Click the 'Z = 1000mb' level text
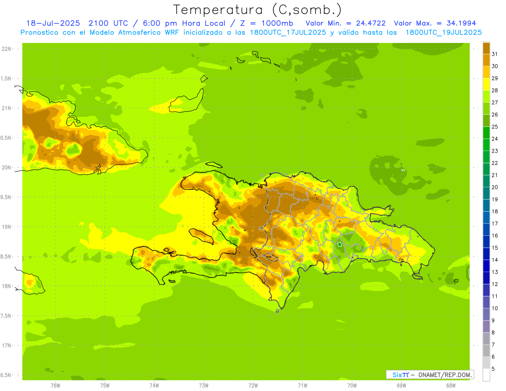 pyautogui.click(x=266, y=23)
